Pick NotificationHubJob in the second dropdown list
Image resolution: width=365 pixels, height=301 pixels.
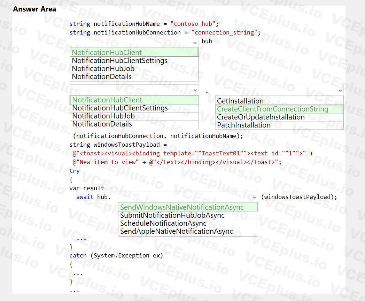pos(134,116)
